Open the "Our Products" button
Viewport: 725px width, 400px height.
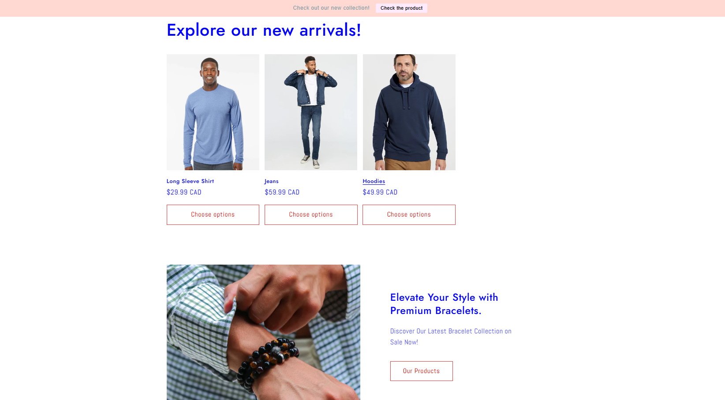coord(422,371)
